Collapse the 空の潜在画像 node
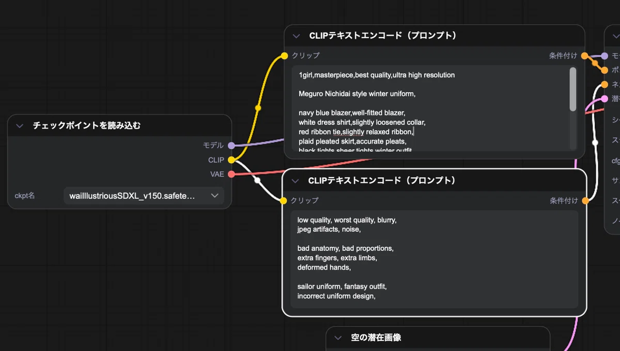Viewport: 620px width, 351px height. tap(338, 338)
